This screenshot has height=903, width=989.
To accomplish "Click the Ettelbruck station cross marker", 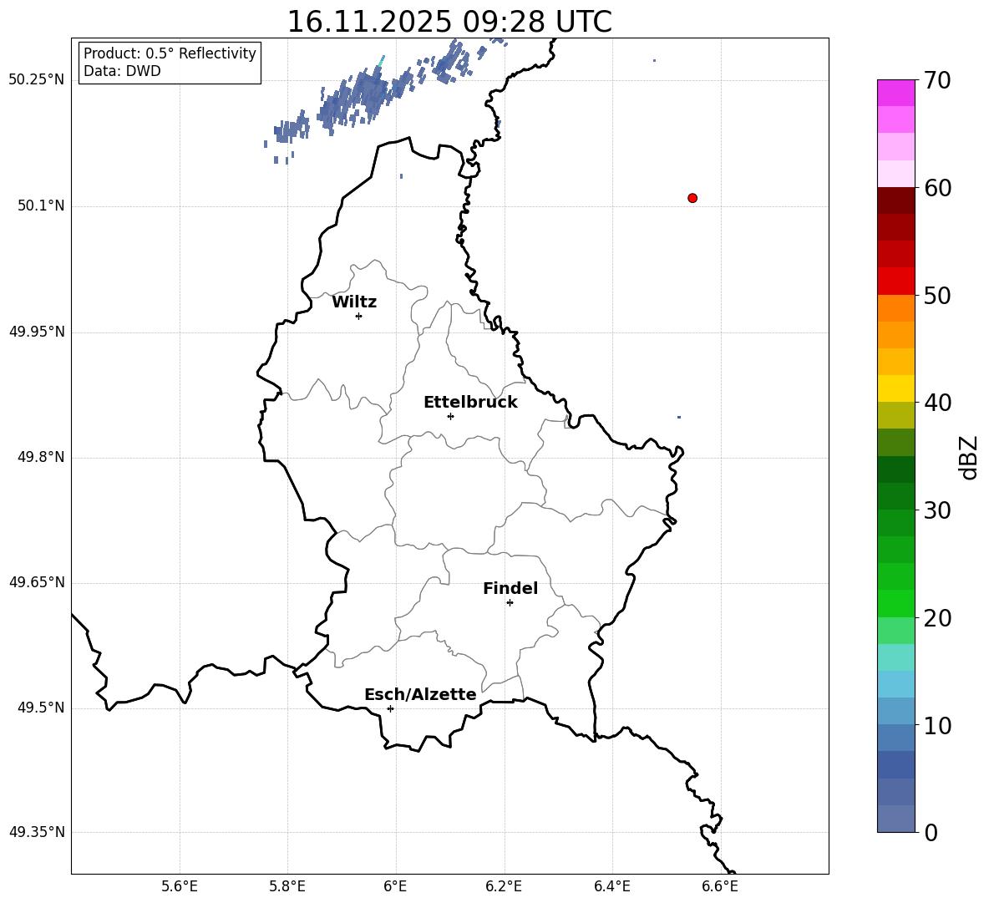I will tap(450, 416).
